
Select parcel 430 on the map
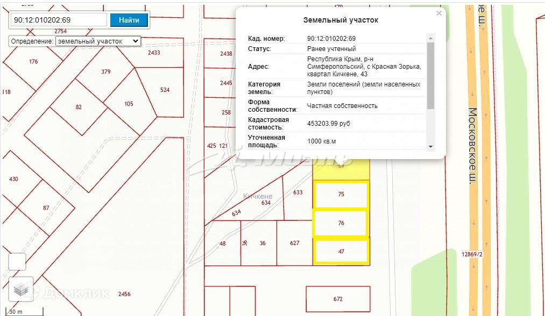[x=13, y=179]
